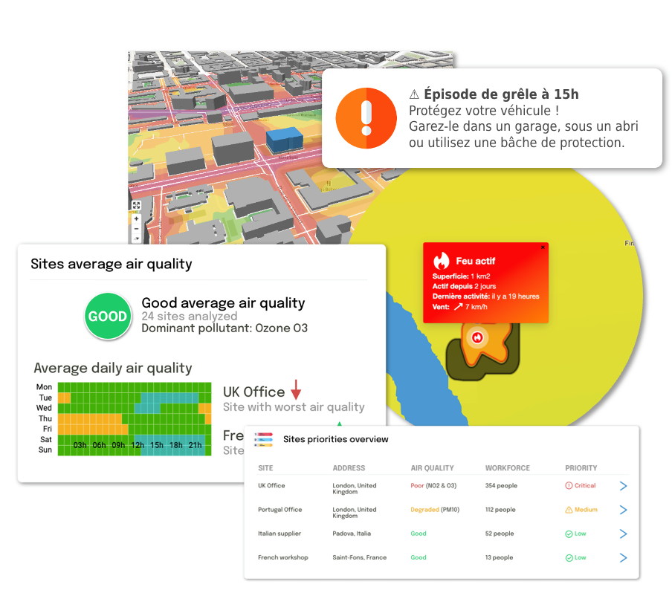
Task: Click the green GOOD air quality badge
Action: pyautogui.click(x=108, y=317)
